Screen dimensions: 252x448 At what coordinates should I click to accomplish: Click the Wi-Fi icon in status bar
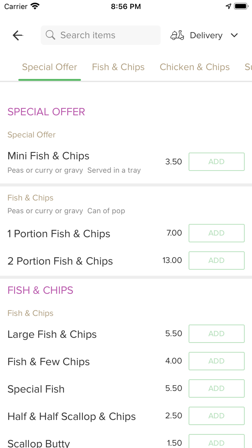tap(34, 6)
